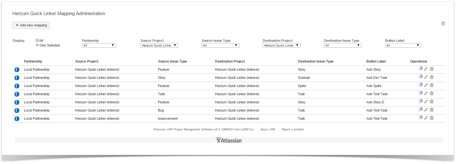This screenshot has width=458, height=164.
Task: Expand the Source Project dropdown
Action: click(159, 46)
